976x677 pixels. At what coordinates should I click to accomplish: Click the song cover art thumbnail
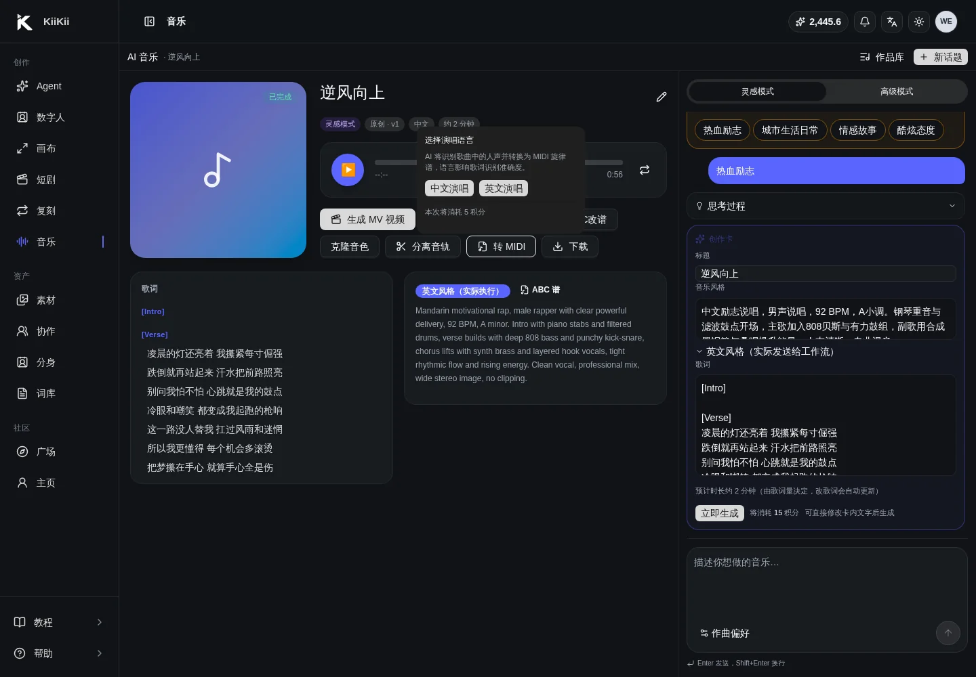tap(218, 170)
